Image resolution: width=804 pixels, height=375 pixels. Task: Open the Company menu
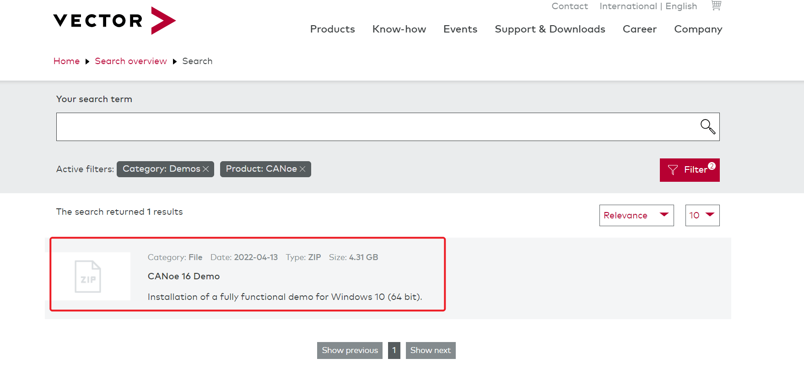[x=698, y=29]
